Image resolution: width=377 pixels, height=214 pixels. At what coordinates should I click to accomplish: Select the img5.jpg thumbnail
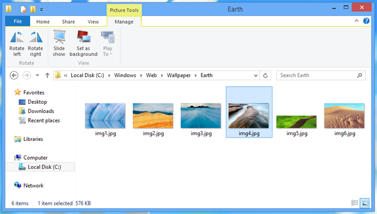pos(296,122)
